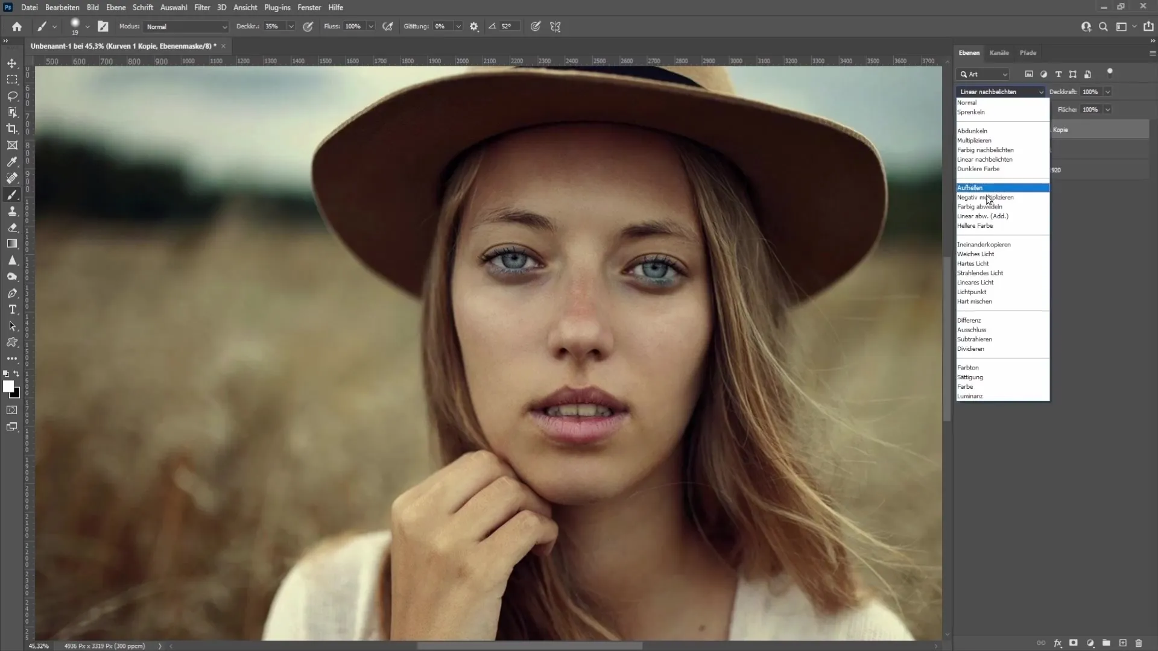The image size is (1158, 651).
Task: Switch to the Pfade tab
Action: 1028,52
